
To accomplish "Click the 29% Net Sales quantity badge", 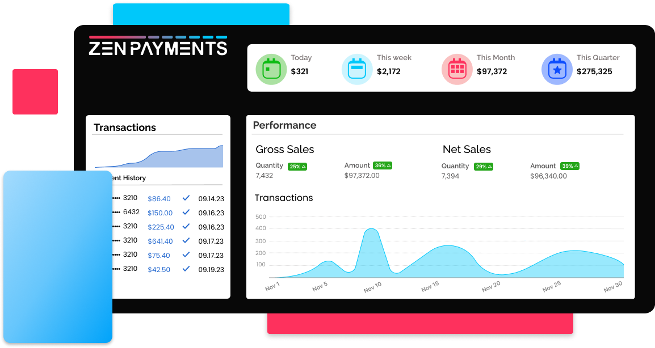I will coord(484,167).
